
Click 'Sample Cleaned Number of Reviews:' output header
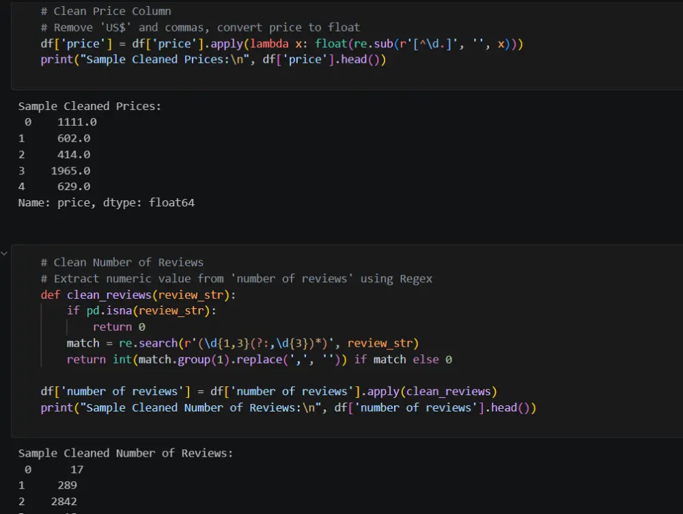click(x=126, y=453)
